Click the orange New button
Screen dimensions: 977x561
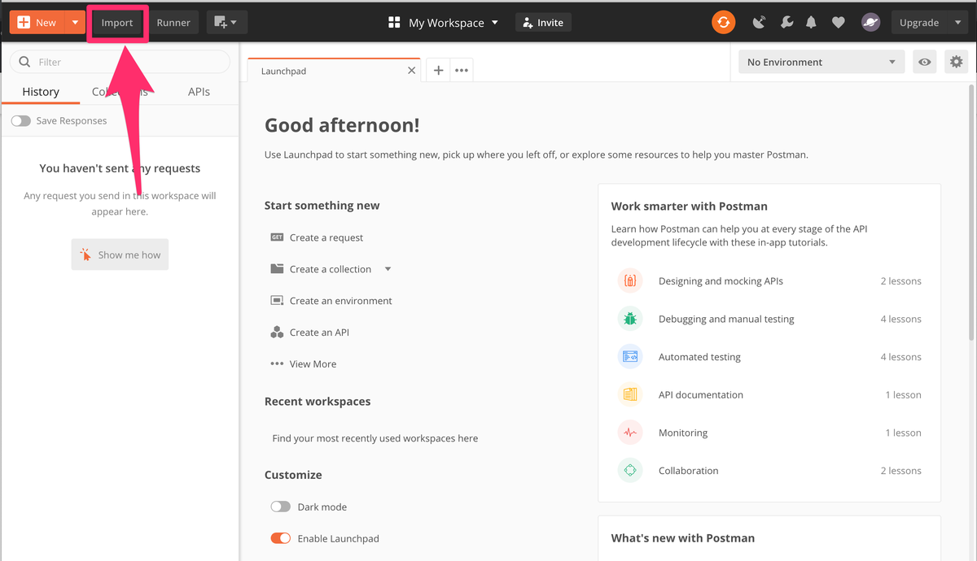[x=37, y=23]
